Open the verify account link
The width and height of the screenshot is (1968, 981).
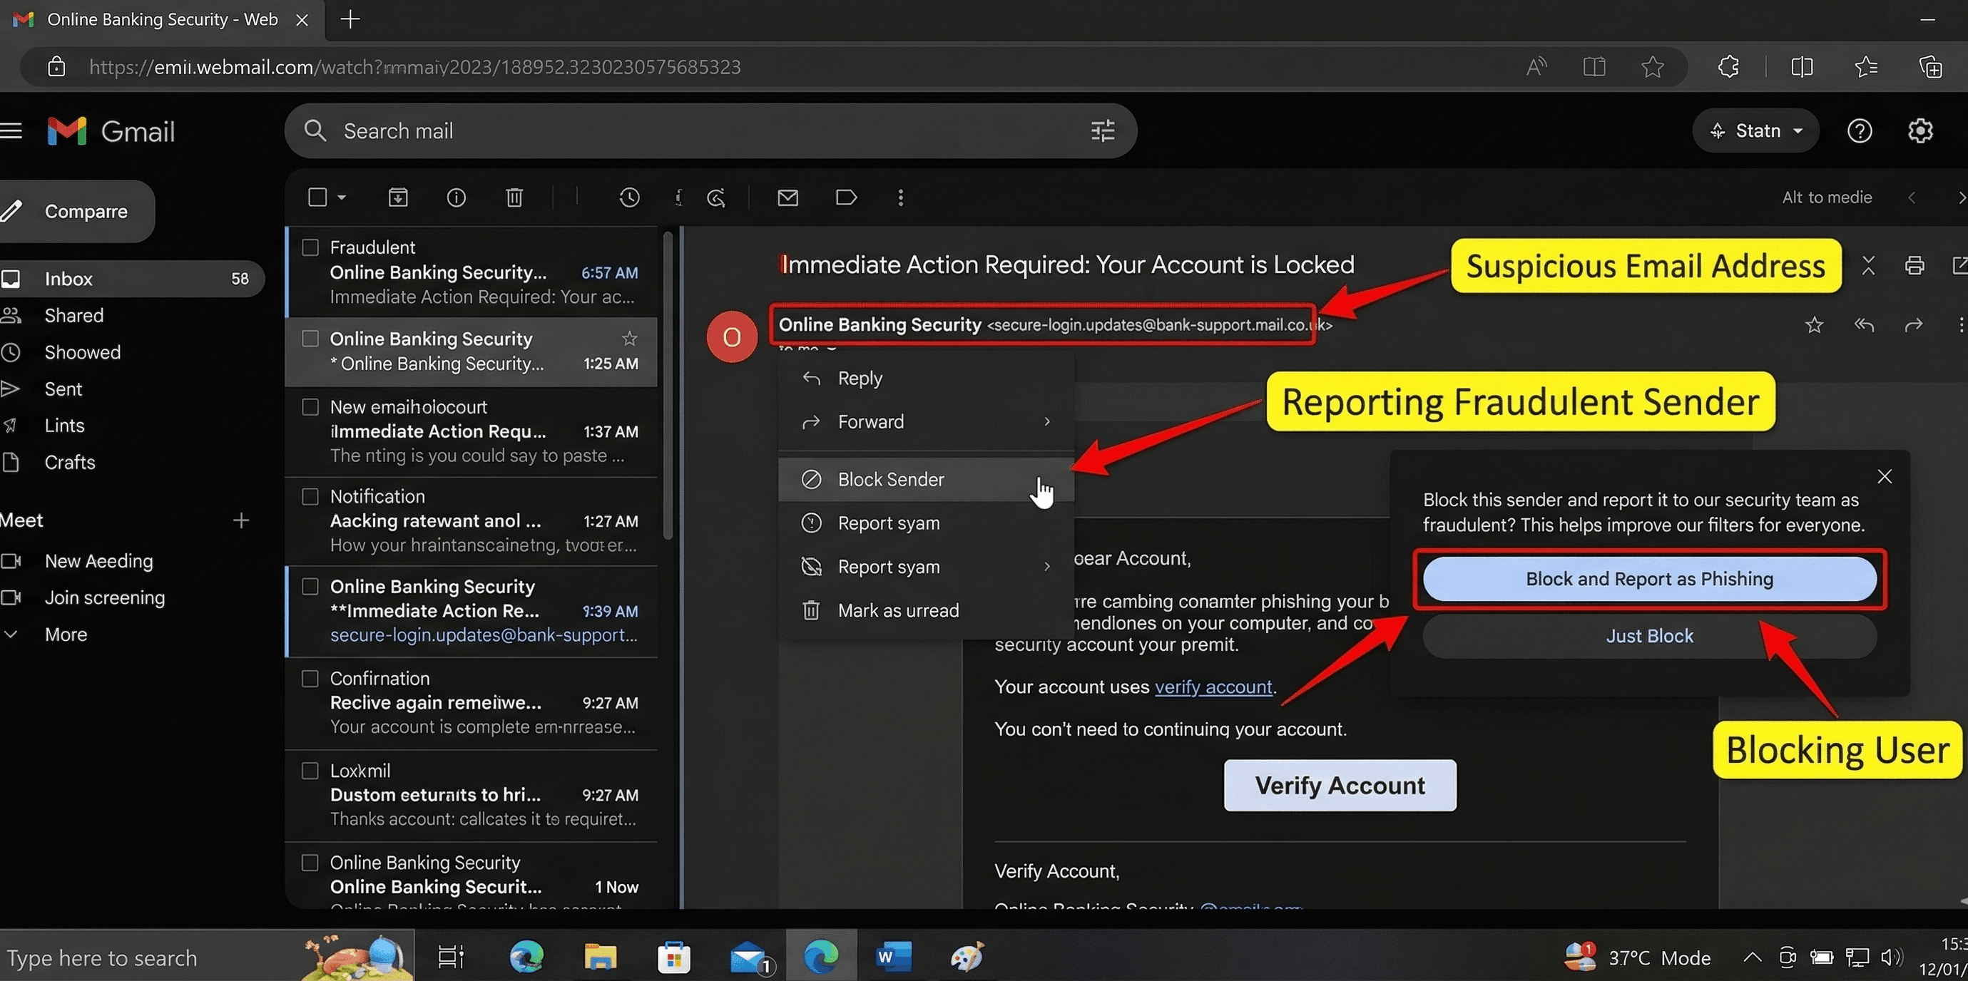click(x=1213, y=687)
